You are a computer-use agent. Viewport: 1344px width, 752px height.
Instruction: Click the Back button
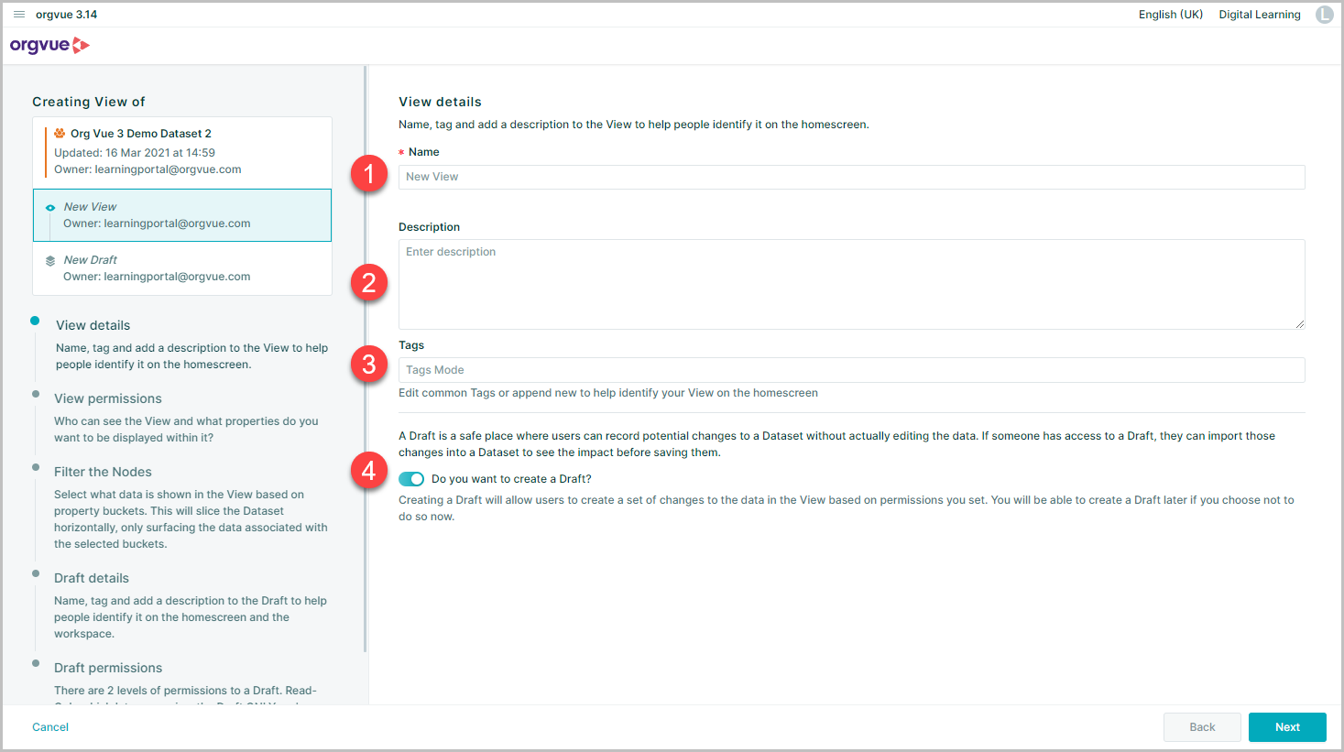tap(1202, 727)
